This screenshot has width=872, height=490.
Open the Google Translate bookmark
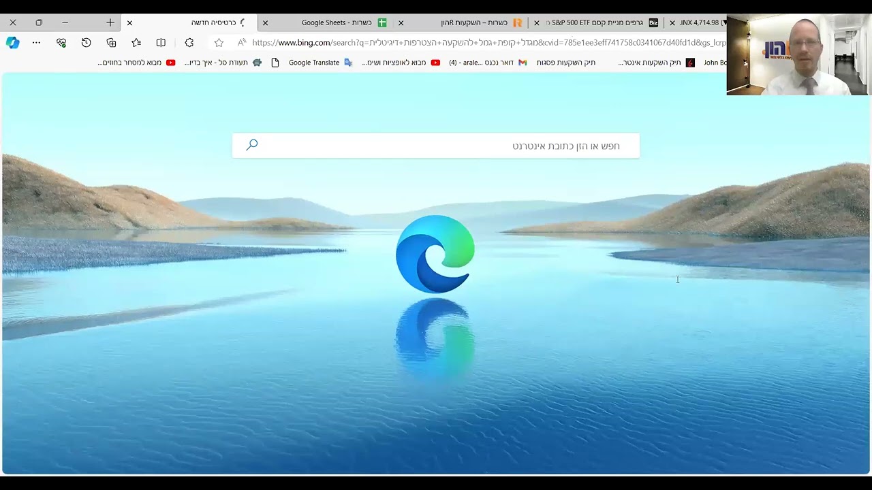point(321,63)
